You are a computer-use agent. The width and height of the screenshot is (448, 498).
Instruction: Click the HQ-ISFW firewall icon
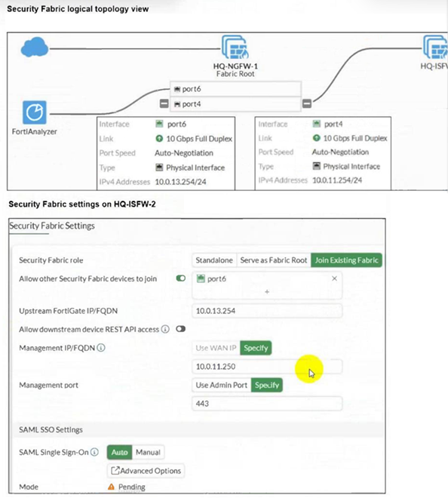pyautogui.click(x=436, y=48)
